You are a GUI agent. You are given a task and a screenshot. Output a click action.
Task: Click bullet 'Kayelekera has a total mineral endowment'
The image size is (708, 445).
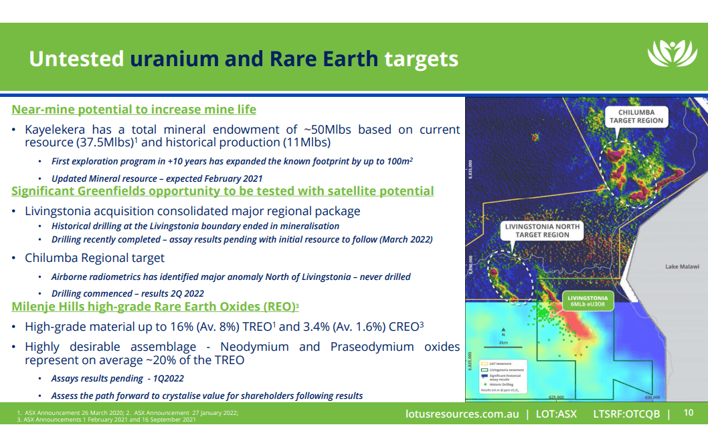click(242, 136)
